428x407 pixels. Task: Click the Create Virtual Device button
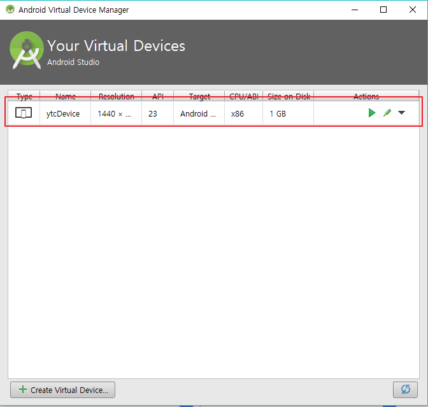63,390
